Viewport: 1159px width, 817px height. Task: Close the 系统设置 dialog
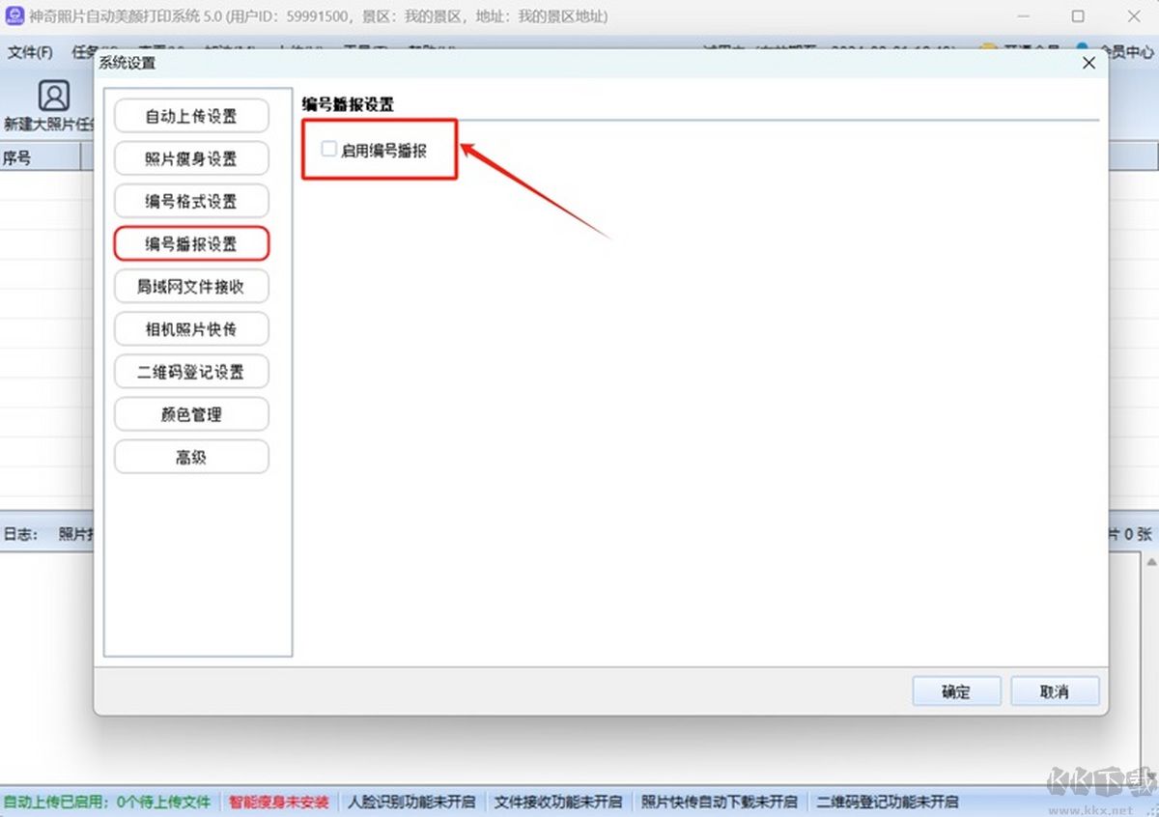pyautogui.click(x=1088, y=62)
